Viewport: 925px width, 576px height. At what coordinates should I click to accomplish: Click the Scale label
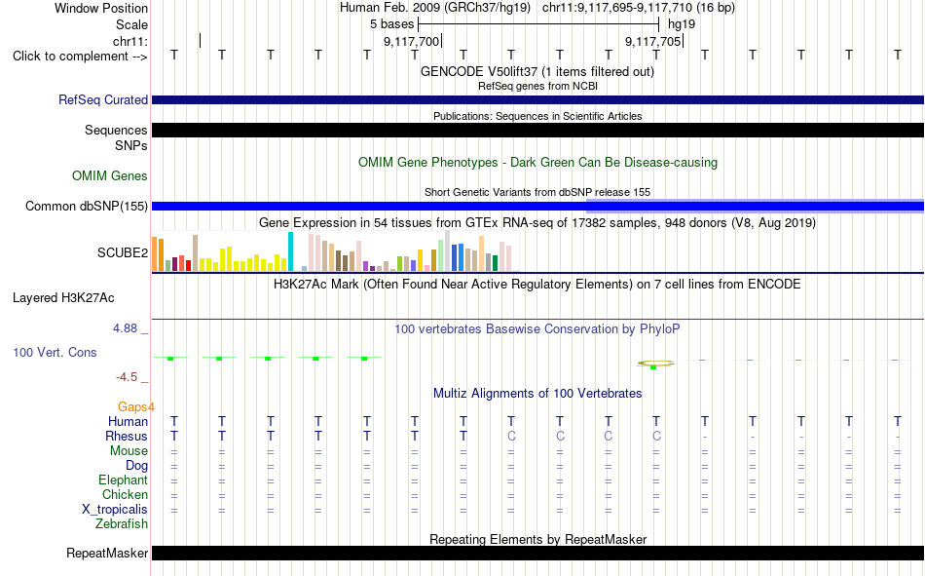tap(131, 24)
